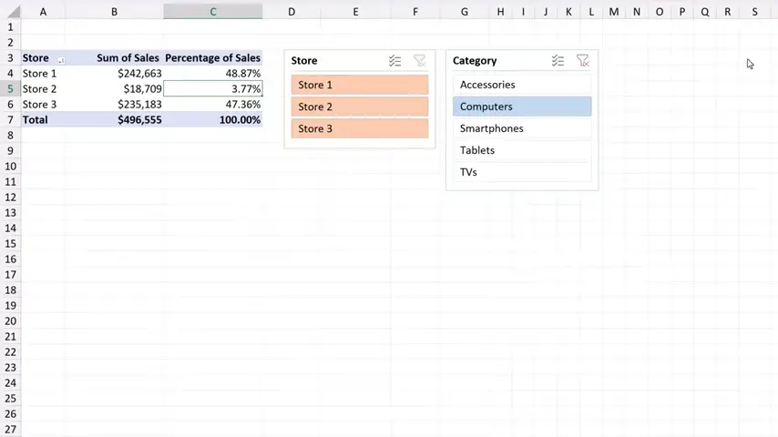
Task: Toggle the Store 1 slicer item
Action: 359,85
